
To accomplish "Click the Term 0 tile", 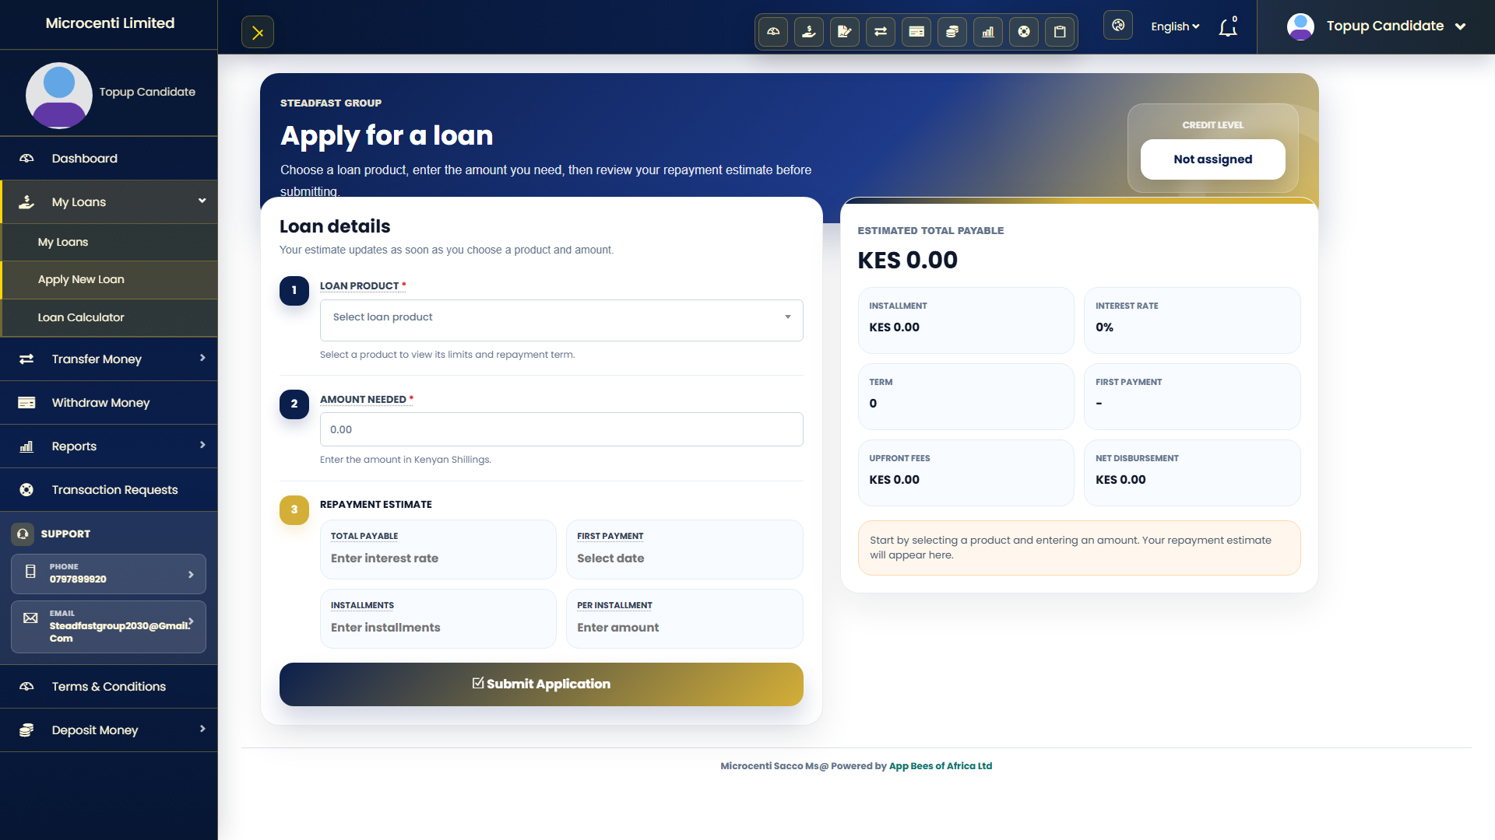I will [966, 397].
